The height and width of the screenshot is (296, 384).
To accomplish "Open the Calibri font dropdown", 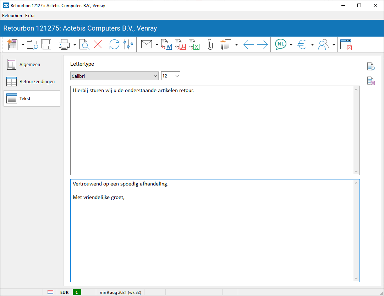I will pos(114,76).
